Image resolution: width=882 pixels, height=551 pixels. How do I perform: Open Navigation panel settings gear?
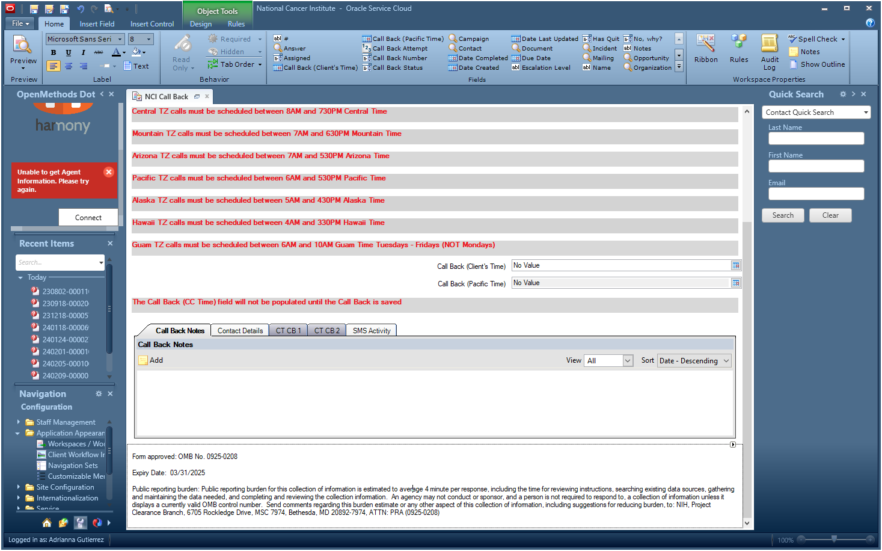click(x=99, y=394)
